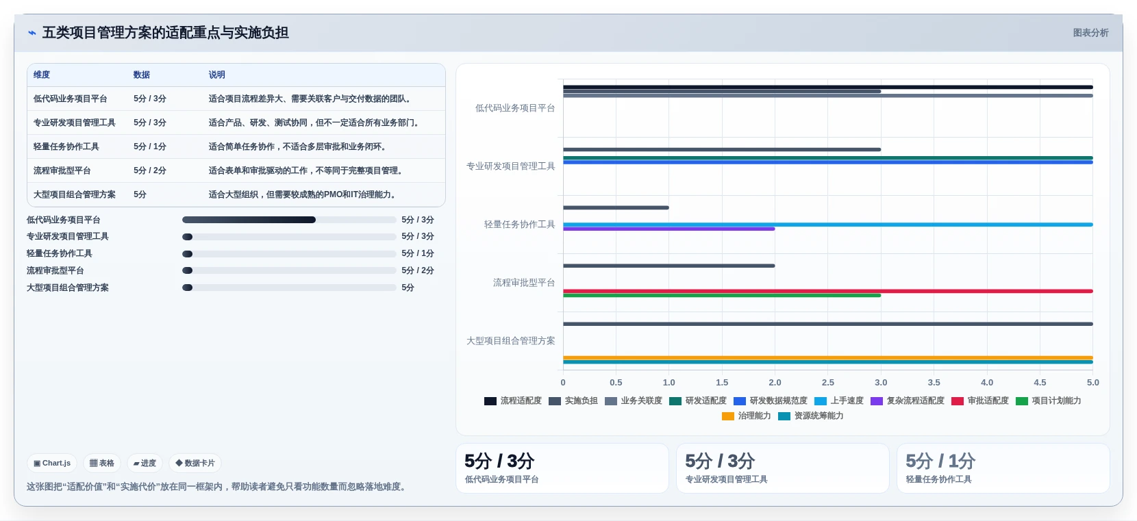Open the 专业研发项目管理工具 data card
The width and height of the screenshot is (1137, 521).
(783, 468)
